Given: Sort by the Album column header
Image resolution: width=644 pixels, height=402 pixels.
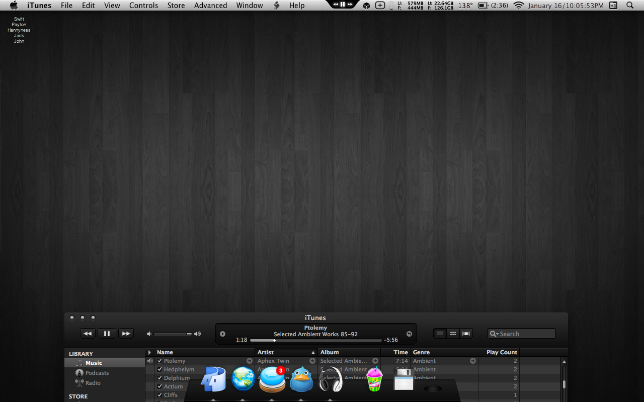Looking at the screenshot, I should (x=350, y=352).
